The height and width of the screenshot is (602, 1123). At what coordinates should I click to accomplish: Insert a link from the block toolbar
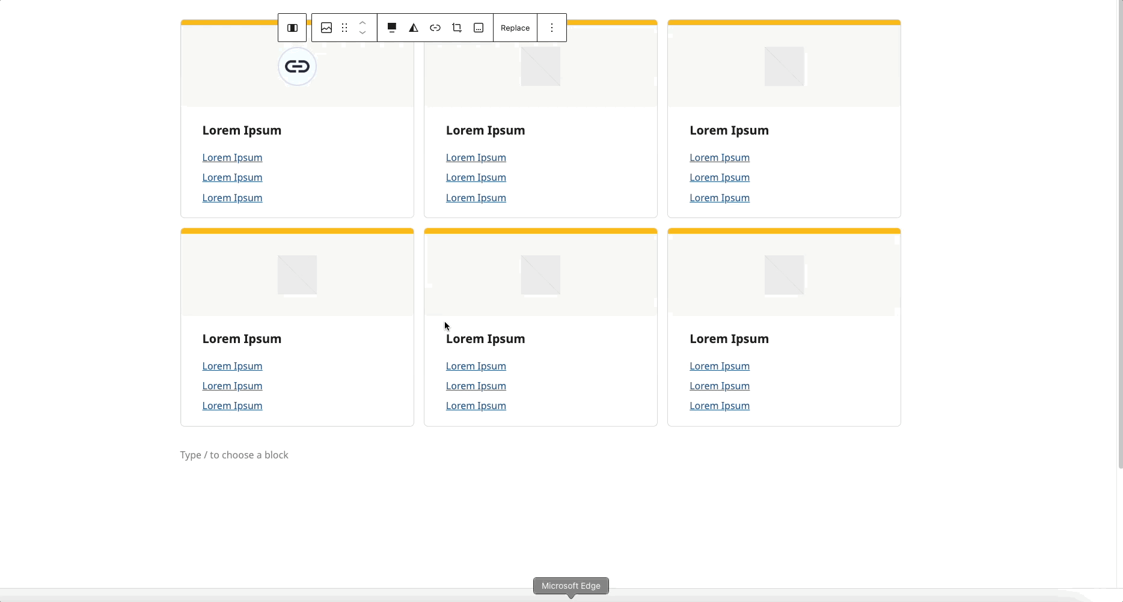435,28
